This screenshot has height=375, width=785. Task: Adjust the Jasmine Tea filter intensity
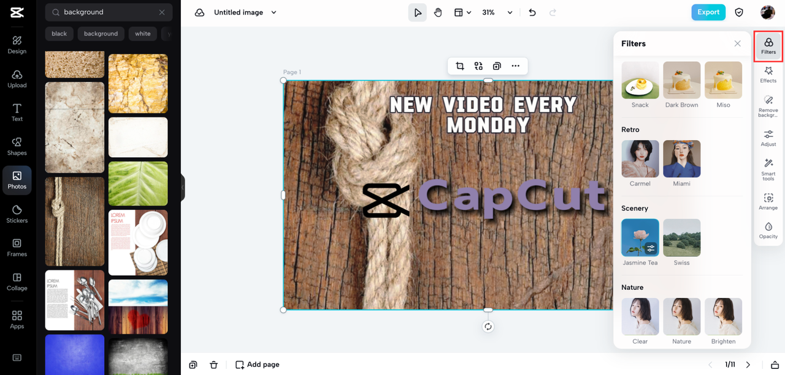click(x=651, y=248)
